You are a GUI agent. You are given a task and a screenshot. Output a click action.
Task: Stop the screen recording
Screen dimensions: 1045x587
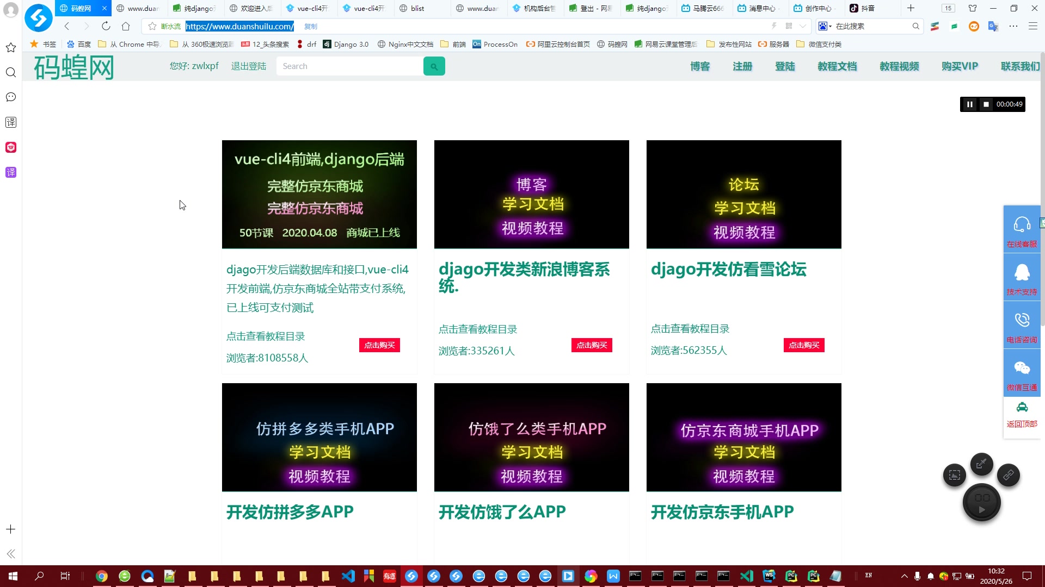(x=986, y=104)
